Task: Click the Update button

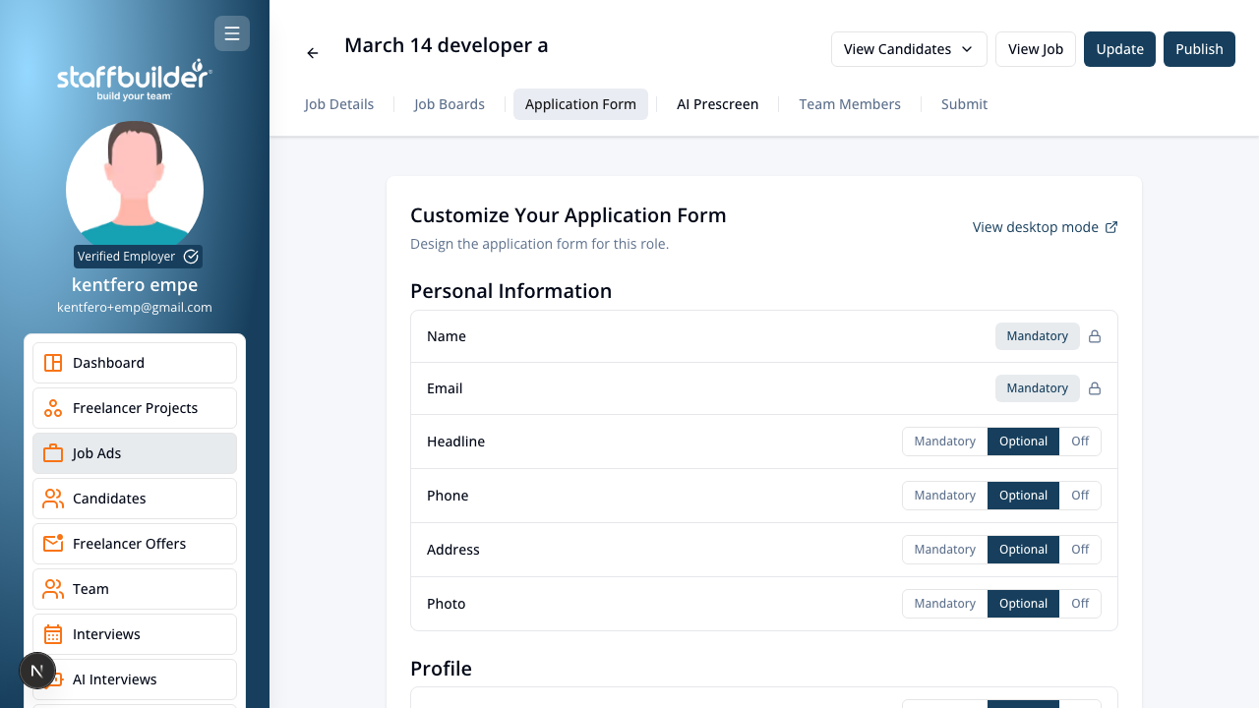Action: [x=1119, y=49]
